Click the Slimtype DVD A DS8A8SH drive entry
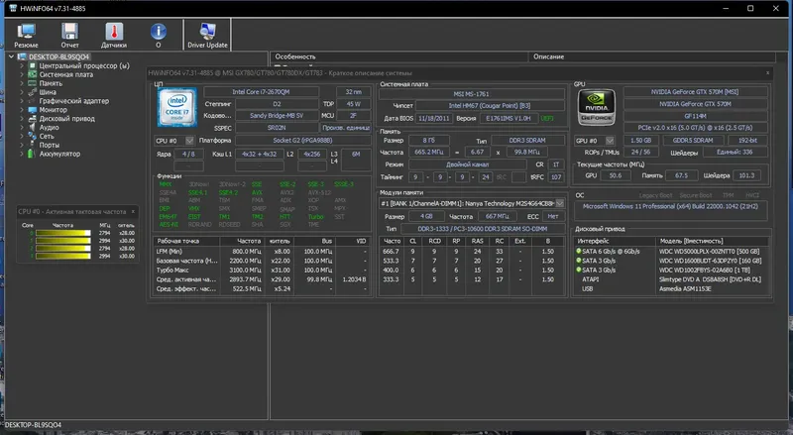793x435 pixels. [x=710, y=279]
